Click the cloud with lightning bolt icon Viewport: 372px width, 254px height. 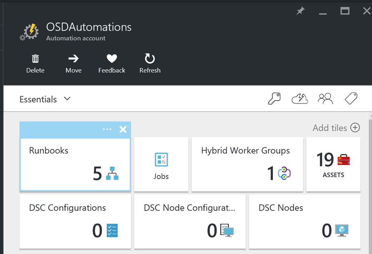point(300,99)
